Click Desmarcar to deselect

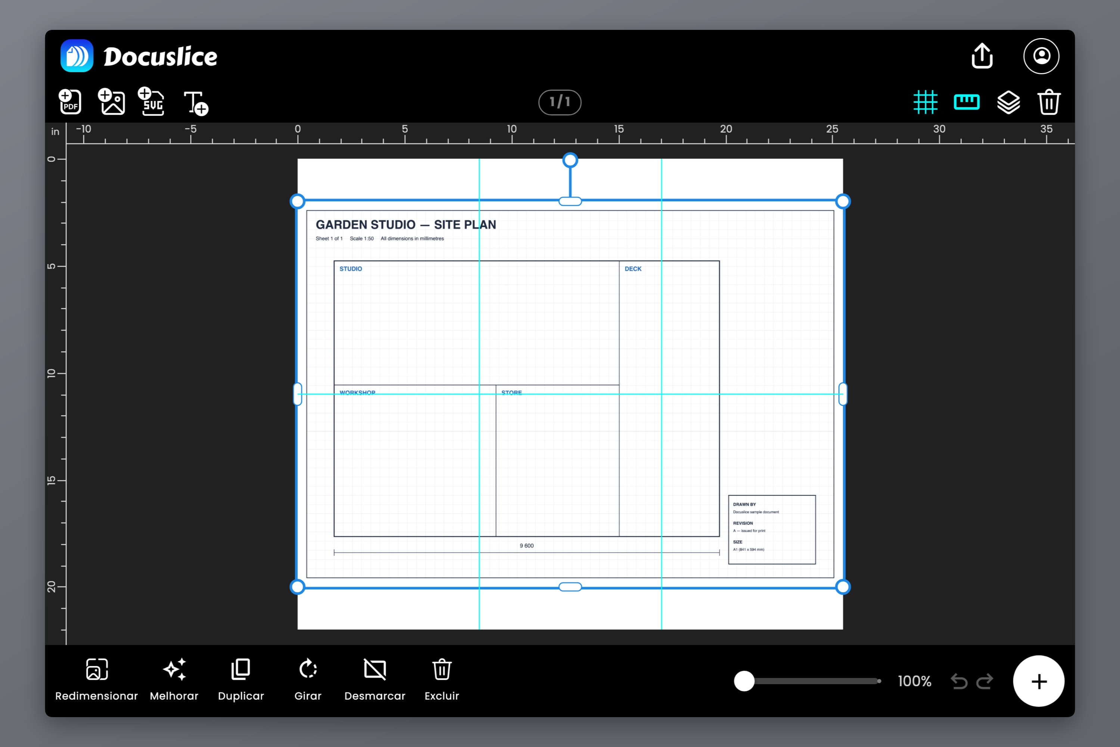point(375,680)
